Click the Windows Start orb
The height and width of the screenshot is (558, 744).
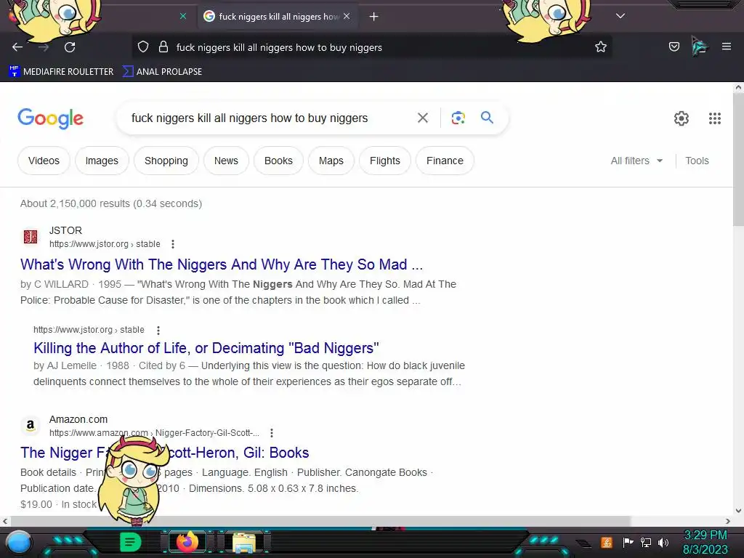coord(19,543)
